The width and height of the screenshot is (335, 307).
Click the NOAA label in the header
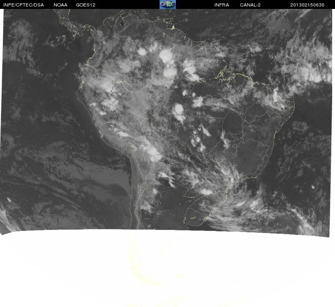click(61, 5)
